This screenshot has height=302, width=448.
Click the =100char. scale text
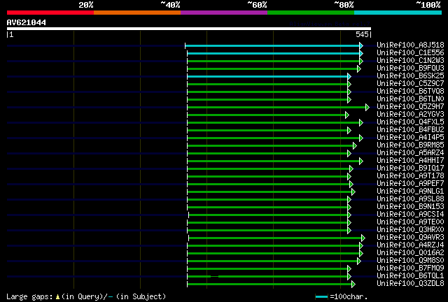coord(349,296)
